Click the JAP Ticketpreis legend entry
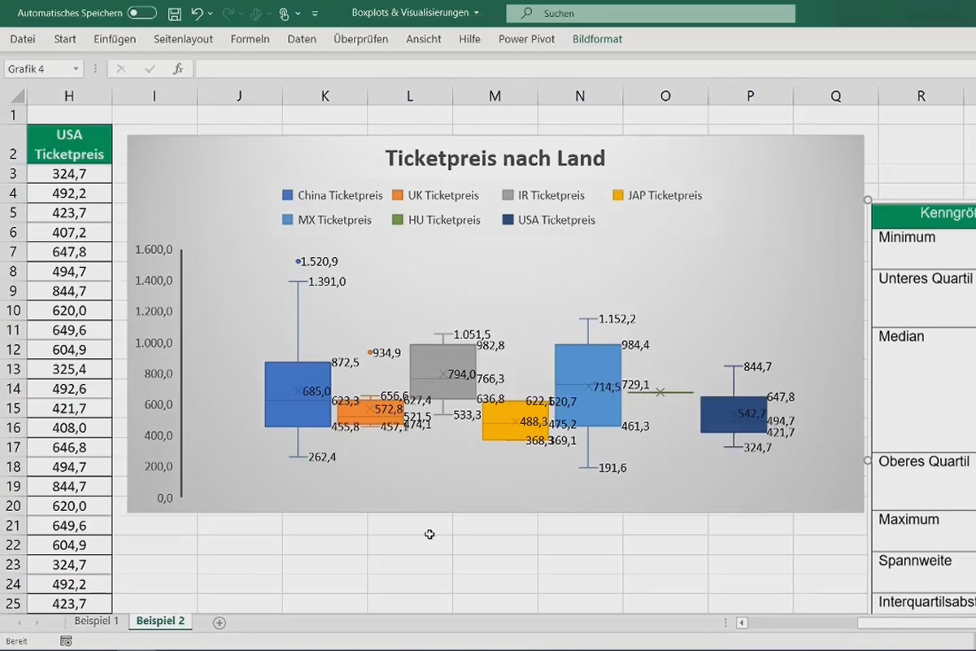 tap(657, 195)
